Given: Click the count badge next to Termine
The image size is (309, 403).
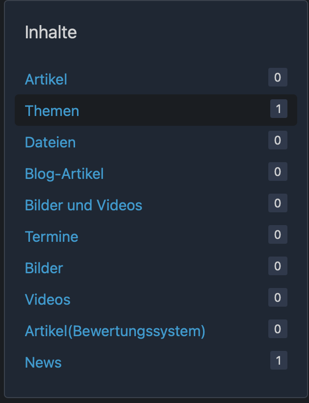Looking at the screenshot, I should coord(278,235).
